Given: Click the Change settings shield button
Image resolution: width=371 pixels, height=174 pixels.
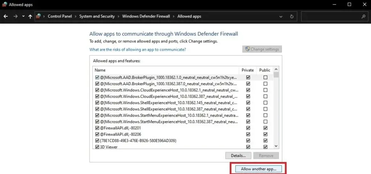Looking at the screenshot, I should tap(262, 49).
